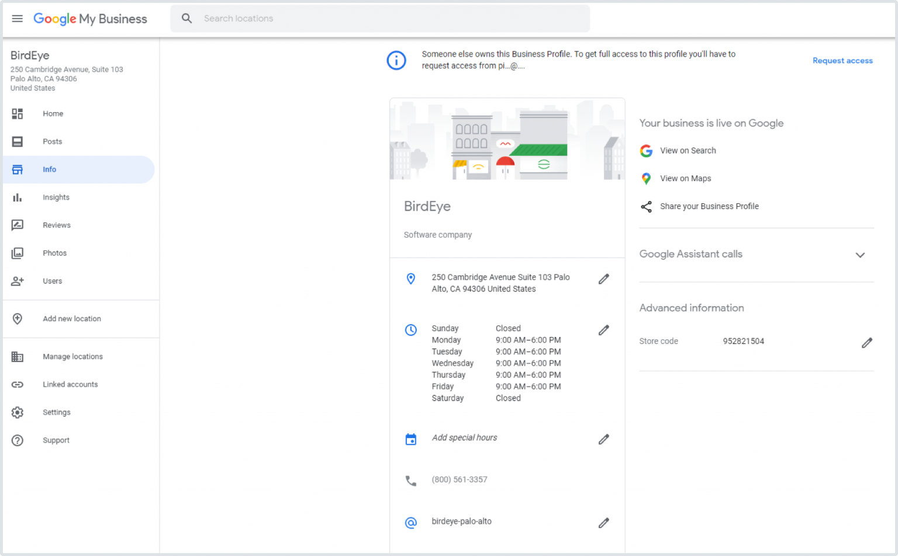898x556 pixels.
Task: Edit the business address with pencil icon
Action: pyautogui.click(x=604, y=279)
